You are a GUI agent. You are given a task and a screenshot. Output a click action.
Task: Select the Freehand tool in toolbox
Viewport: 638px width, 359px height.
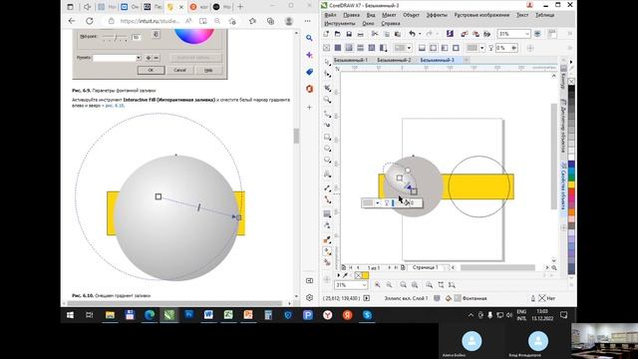pyautogui.click(x=327, y=114)
